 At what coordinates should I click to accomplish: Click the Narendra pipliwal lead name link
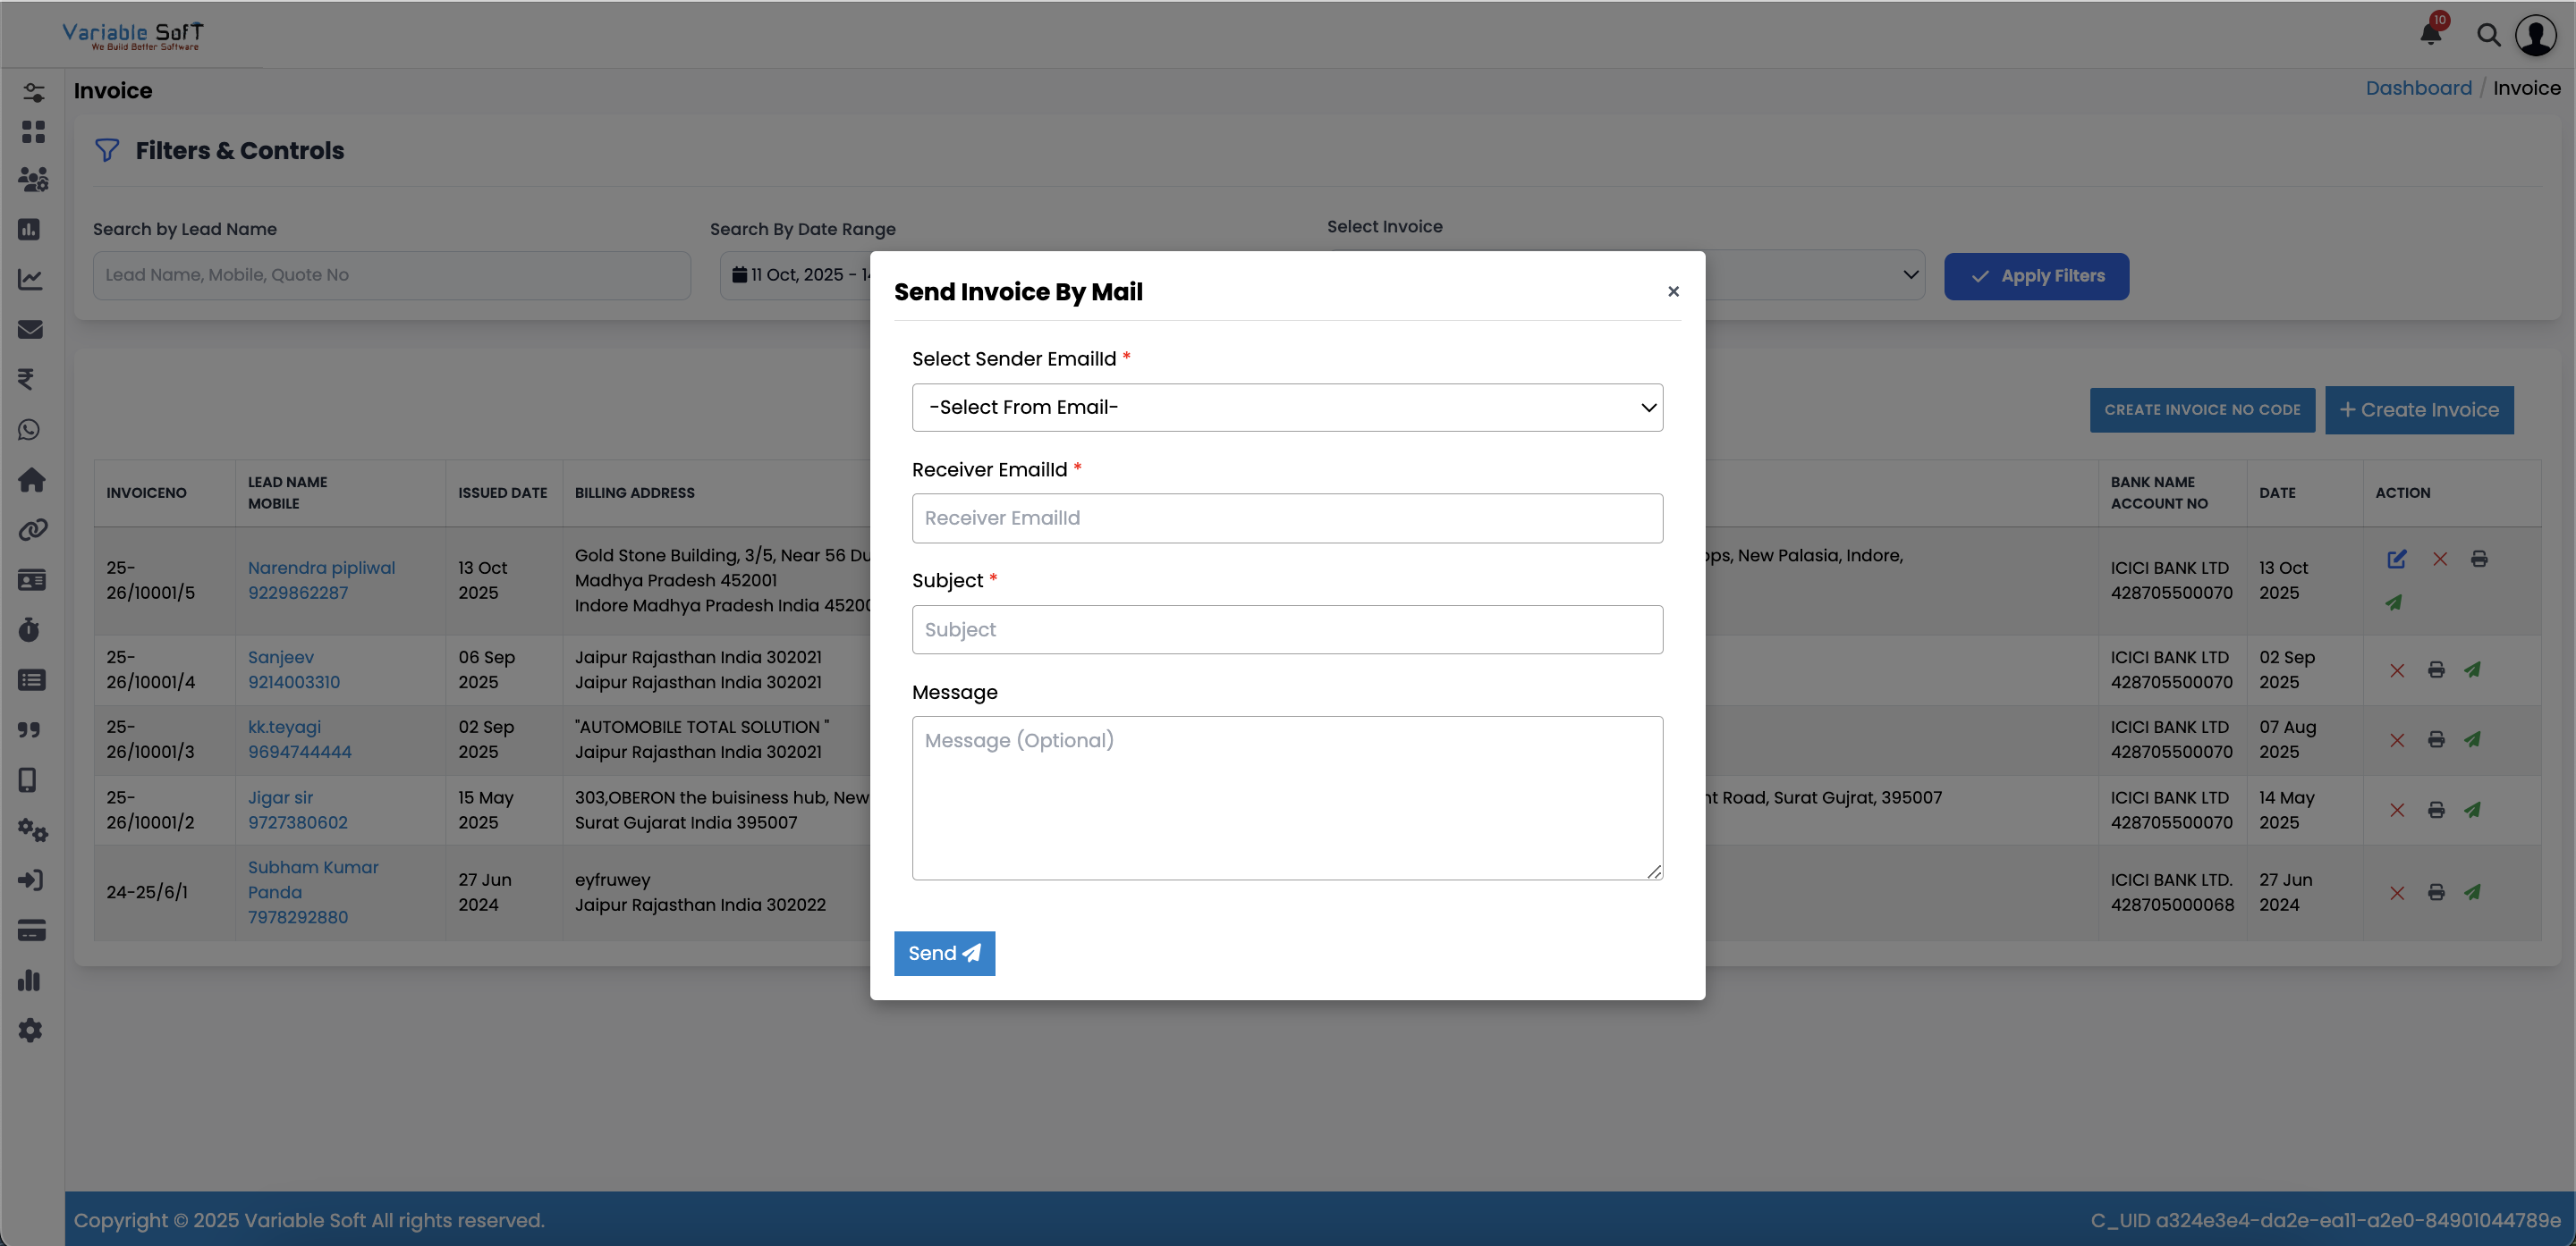320,567
